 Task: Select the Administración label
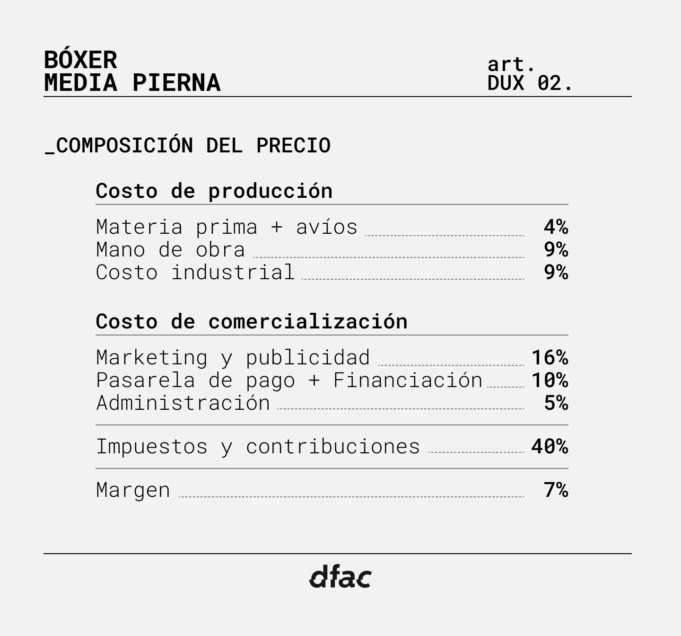(x=183, y=403)
